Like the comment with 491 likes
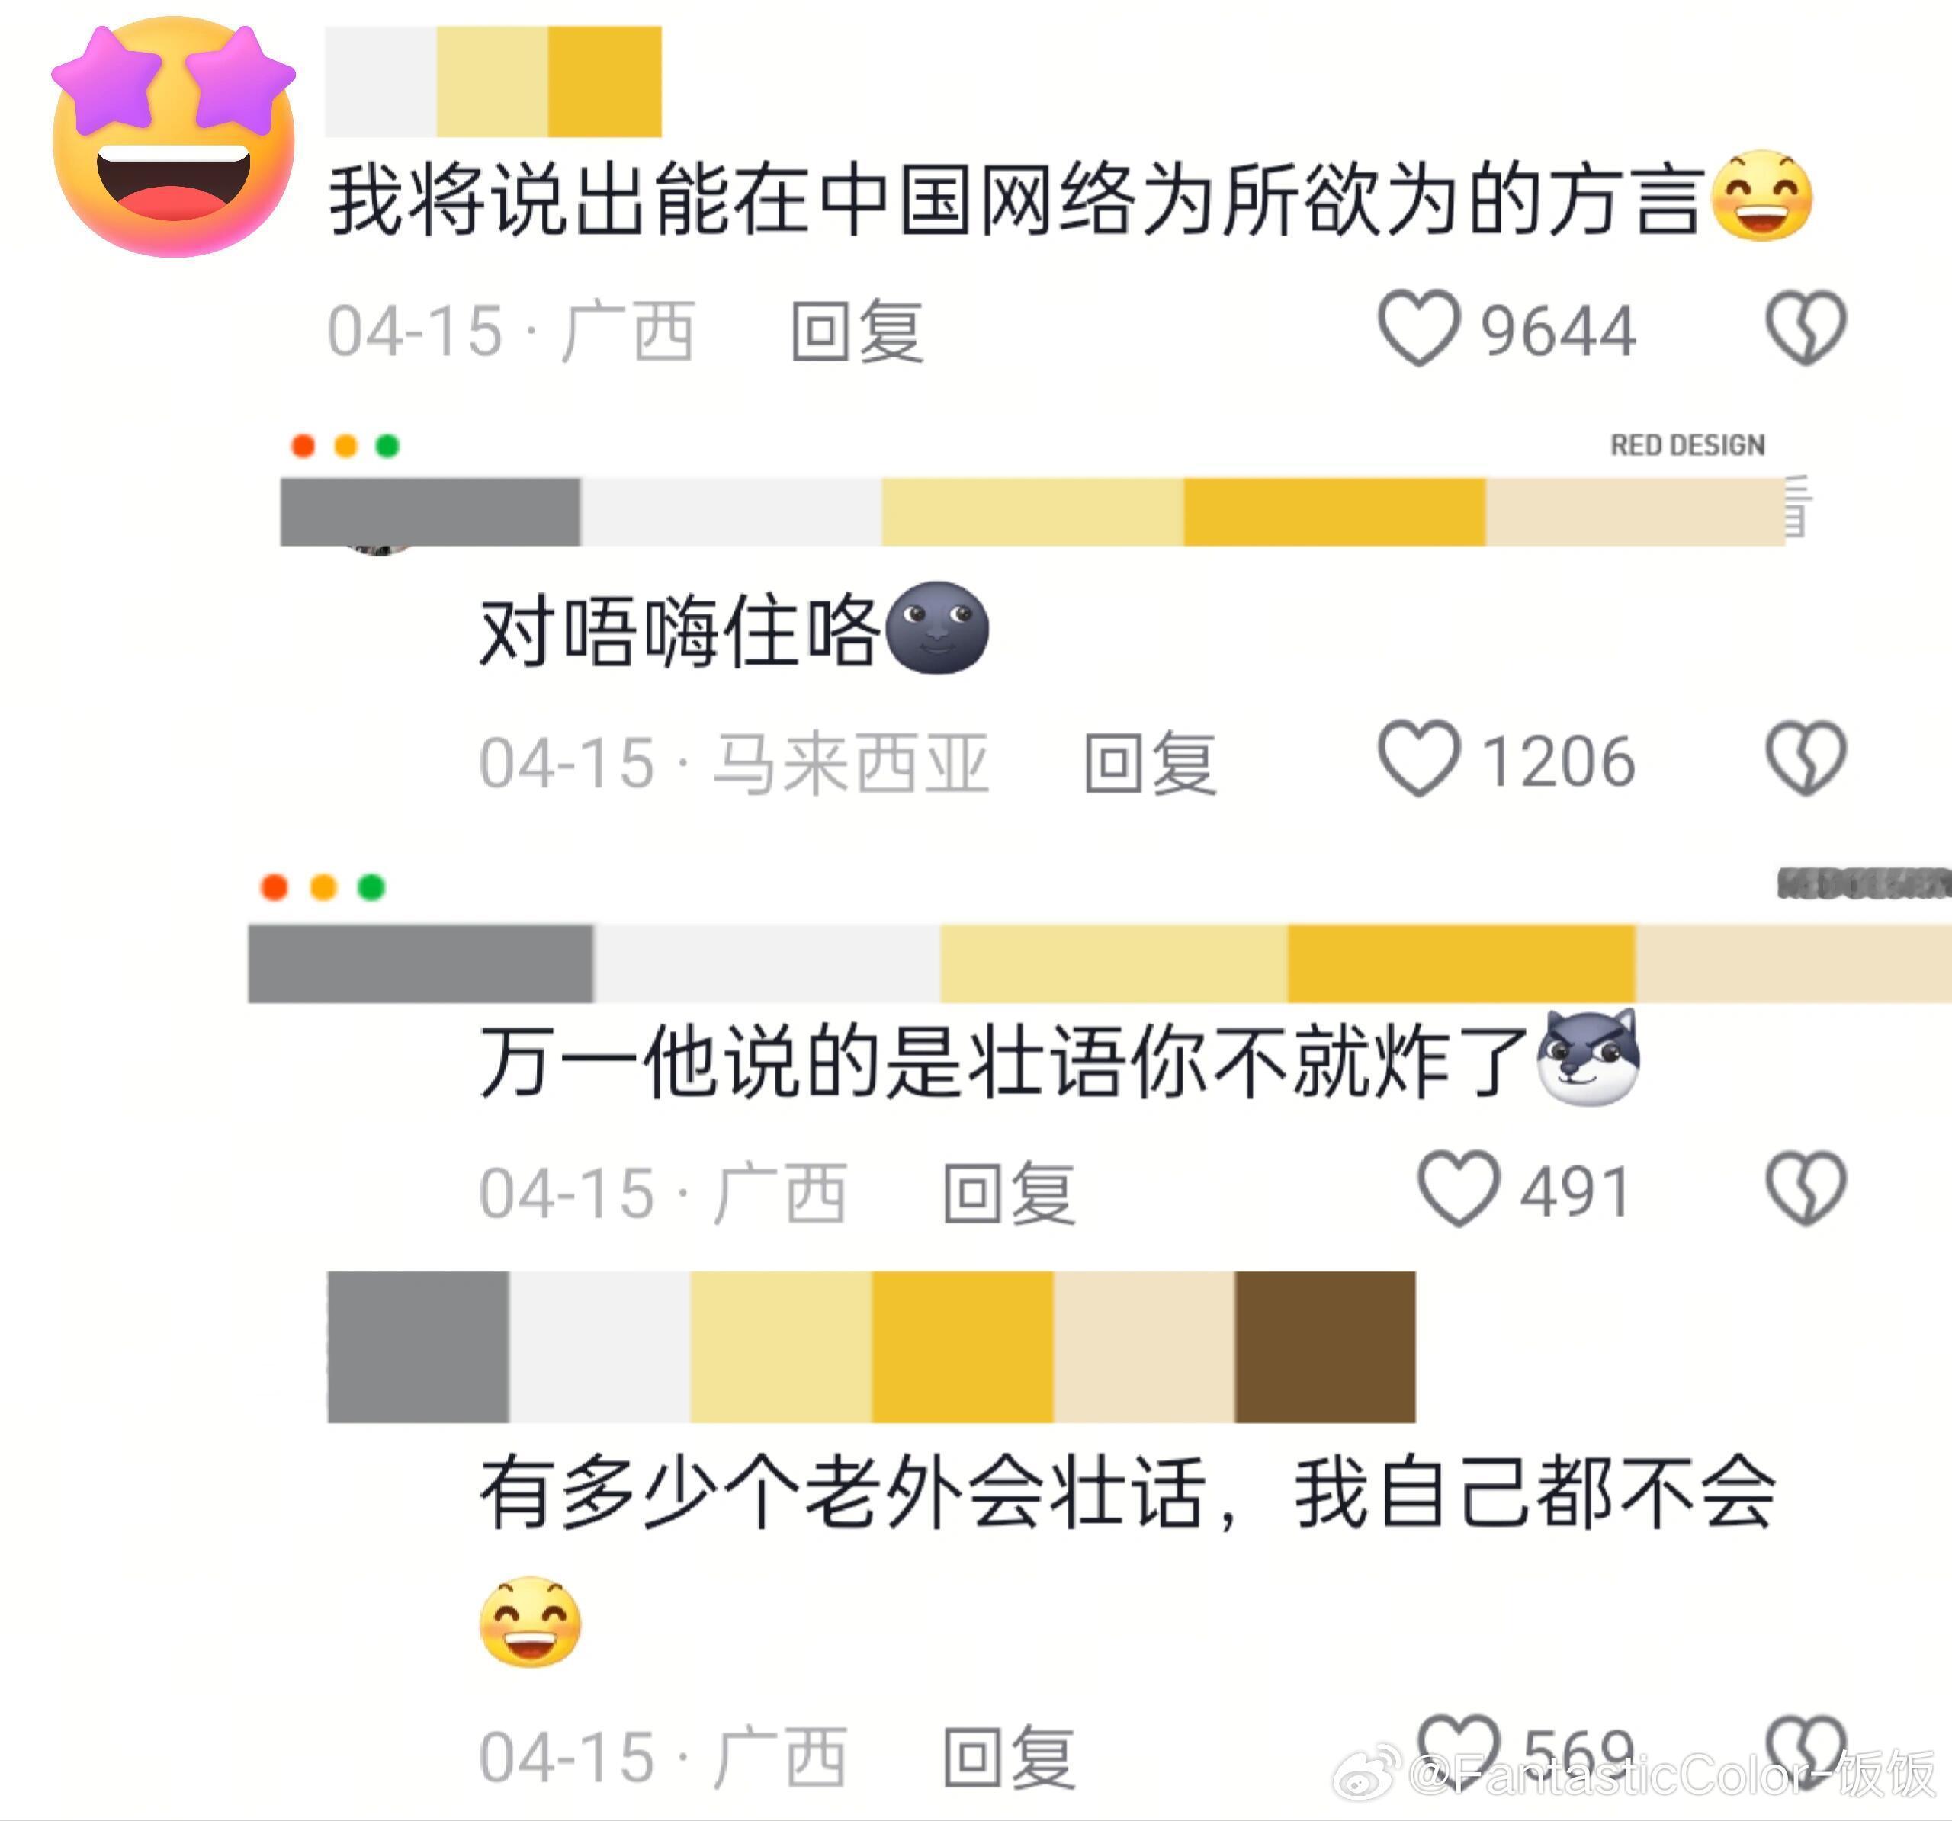Viewport: 1952px width, 1821px height. [1458, 1189]
